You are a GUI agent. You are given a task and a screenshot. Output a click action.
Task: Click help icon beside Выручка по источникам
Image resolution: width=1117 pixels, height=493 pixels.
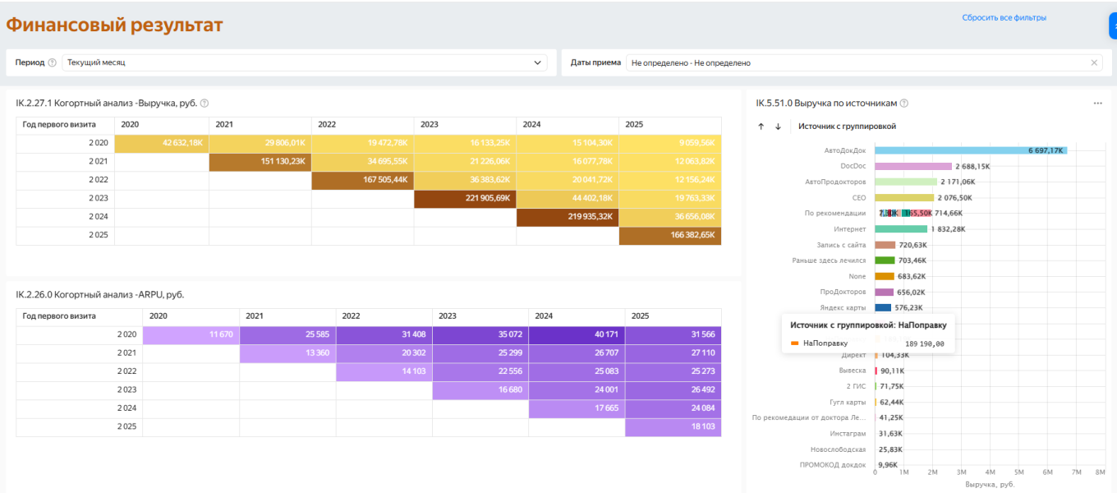[903, 104]
